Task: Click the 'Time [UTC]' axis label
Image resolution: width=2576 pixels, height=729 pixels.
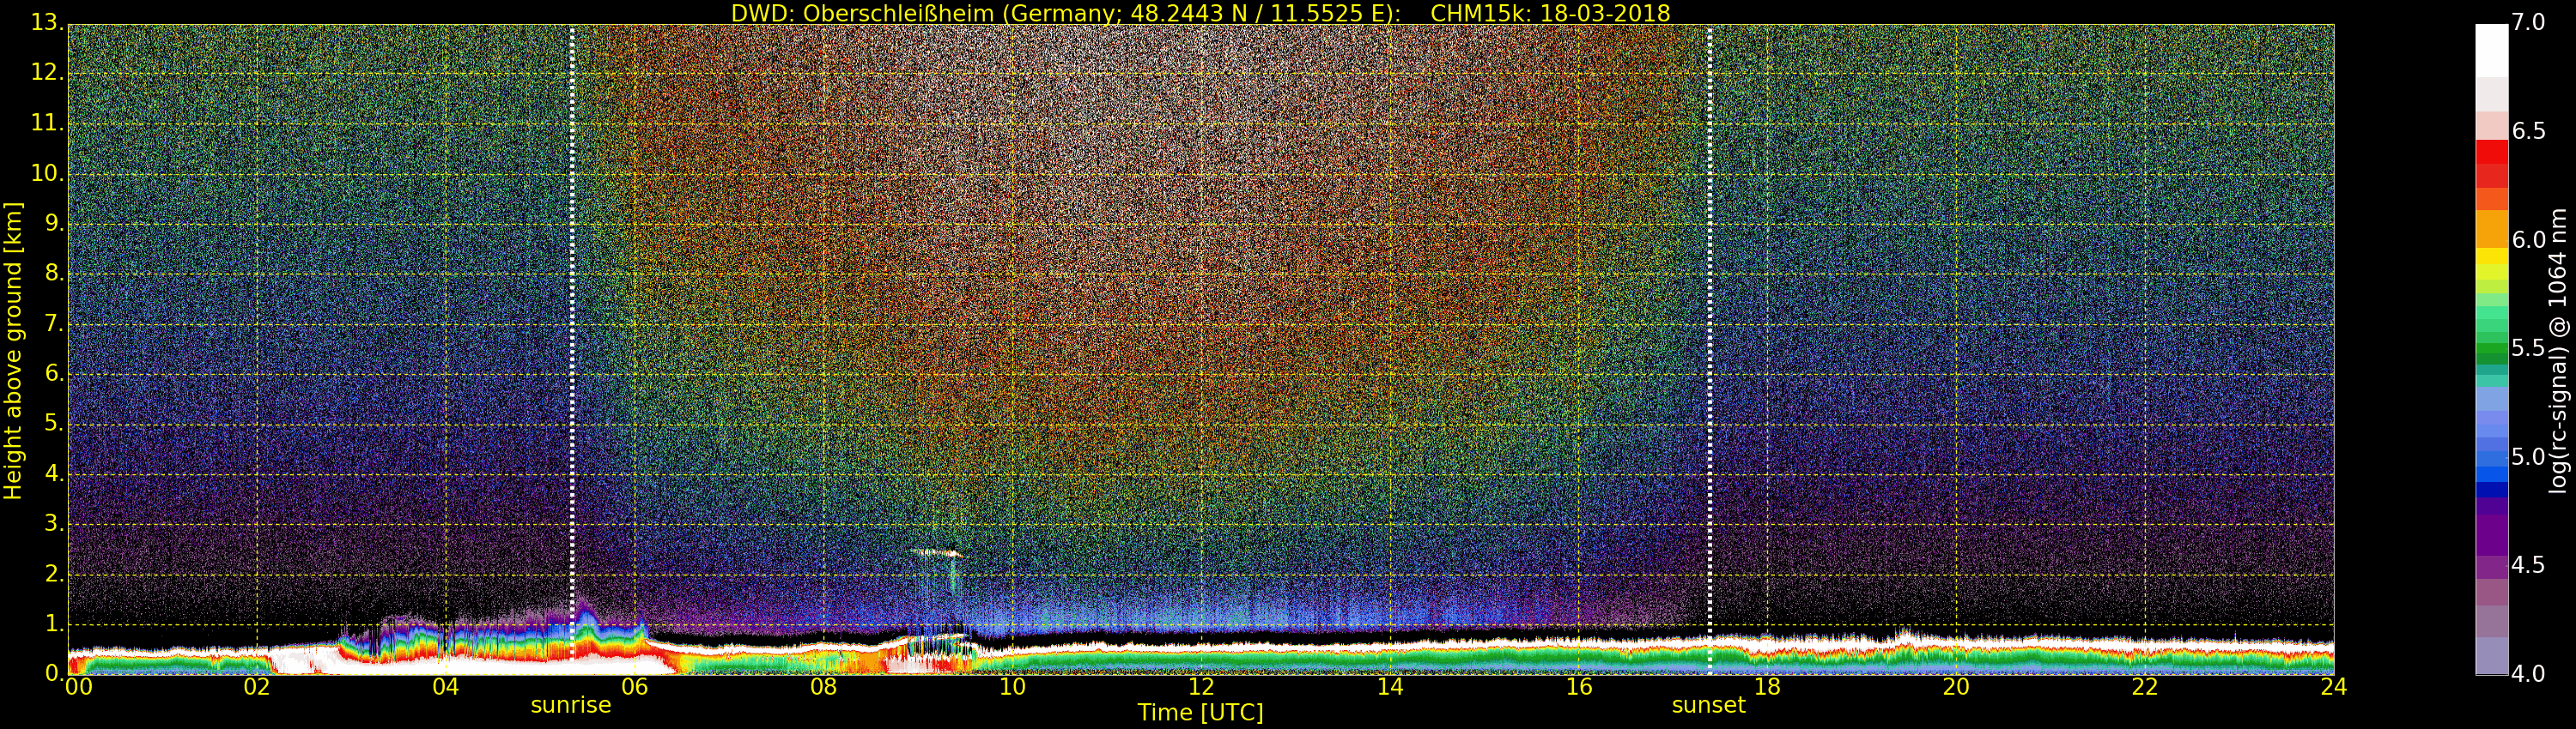Action: click(1200, 712)
